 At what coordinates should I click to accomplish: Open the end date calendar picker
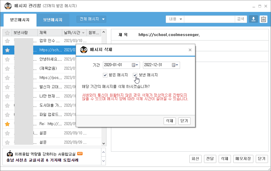coord(175,65)
